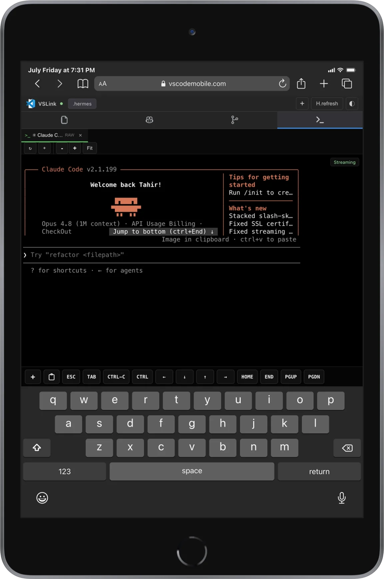Tap the clipboard paste icon
This screenshot has height=579, width=384.
tap(52, 377)
